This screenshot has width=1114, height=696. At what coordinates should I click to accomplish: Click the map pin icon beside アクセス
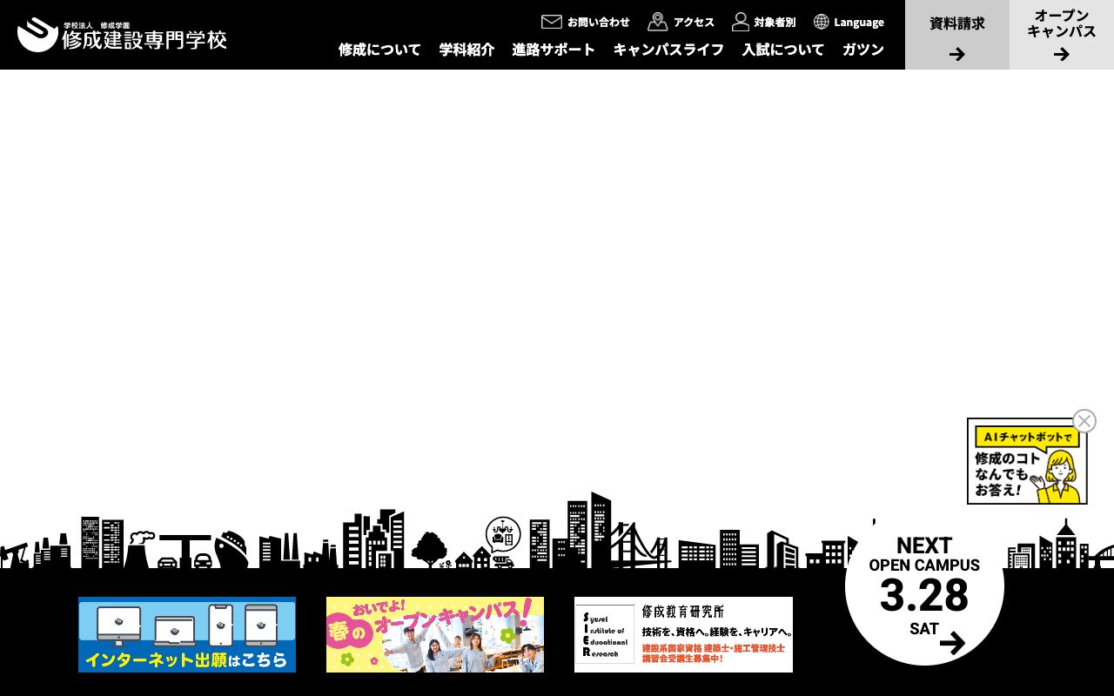click(658, 21)
